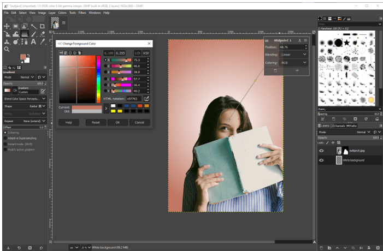383x251 pixels.
Task: Click the refresh brushes icon
Action: [x=366, y=119]
